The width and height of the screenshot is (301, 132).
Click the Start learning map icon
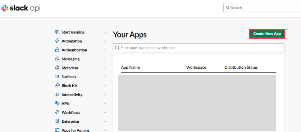click(57, 32)
